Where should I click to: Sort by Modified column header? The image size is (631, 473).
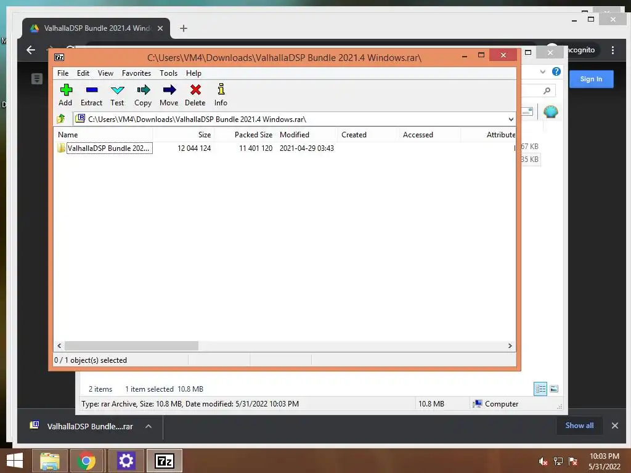coord(307,135)
